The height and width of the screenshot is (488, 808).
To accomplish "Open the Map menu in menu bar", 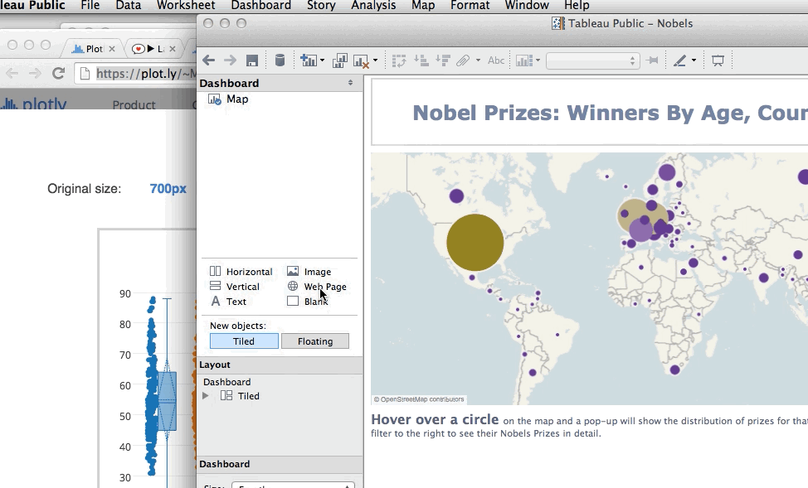I will (423, 6).
